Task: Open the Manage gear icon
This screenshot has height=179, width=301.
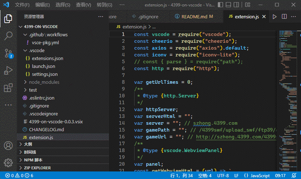Action: pyautogui.click(x=8, y=163)
